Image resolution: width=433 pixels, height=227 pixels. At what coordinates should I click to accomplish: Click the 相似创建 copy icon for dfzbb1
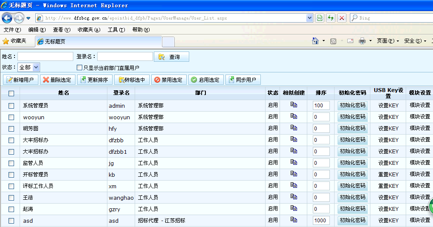(x=294, y=151)
